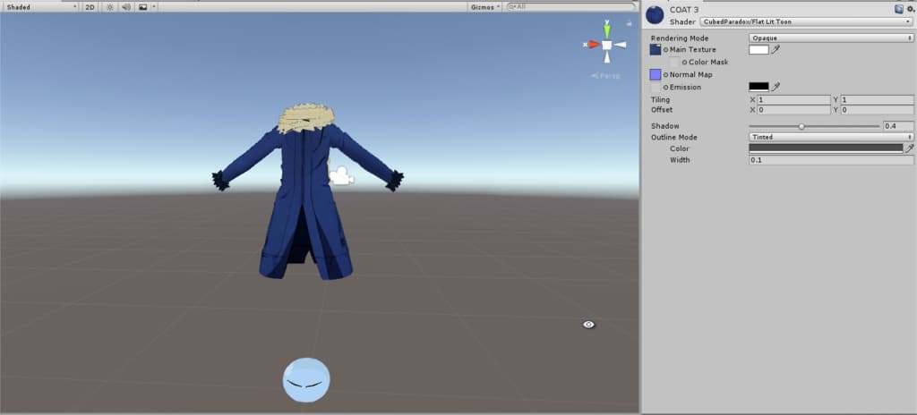Viewport: 917px width, 415px height.
Task: Toggle Persp projection label
Action: (606, 75)
